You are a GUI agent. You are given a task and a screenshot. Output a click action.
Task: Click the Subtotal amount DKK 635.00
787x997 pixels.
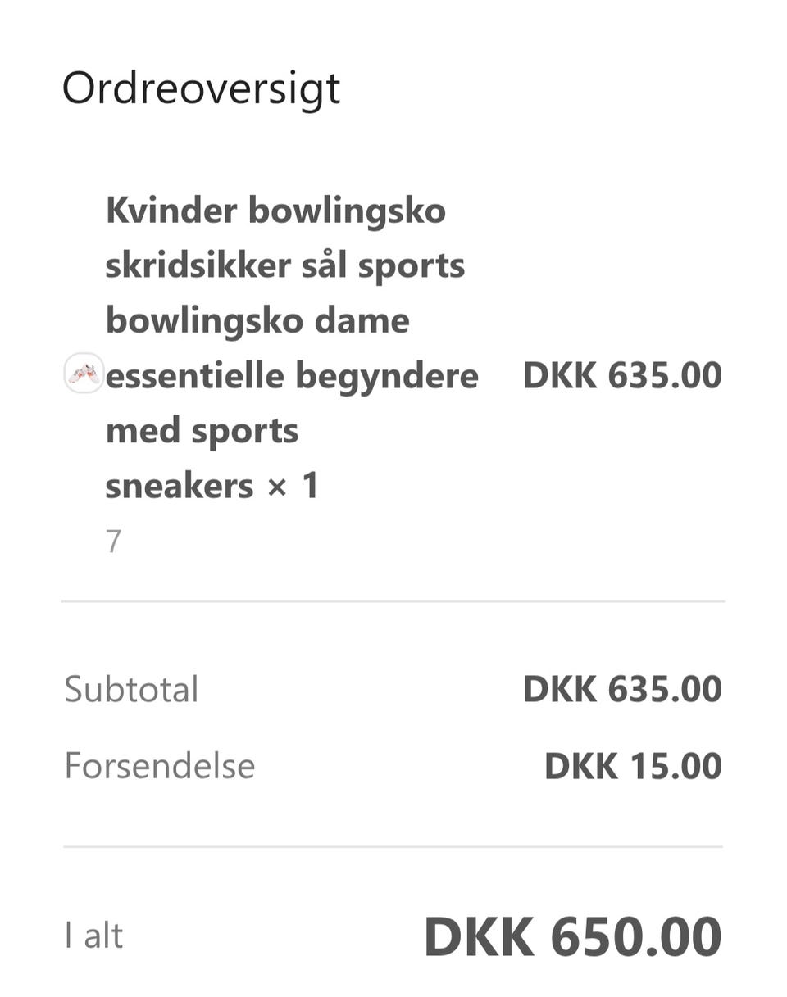(x=622, y=689)
